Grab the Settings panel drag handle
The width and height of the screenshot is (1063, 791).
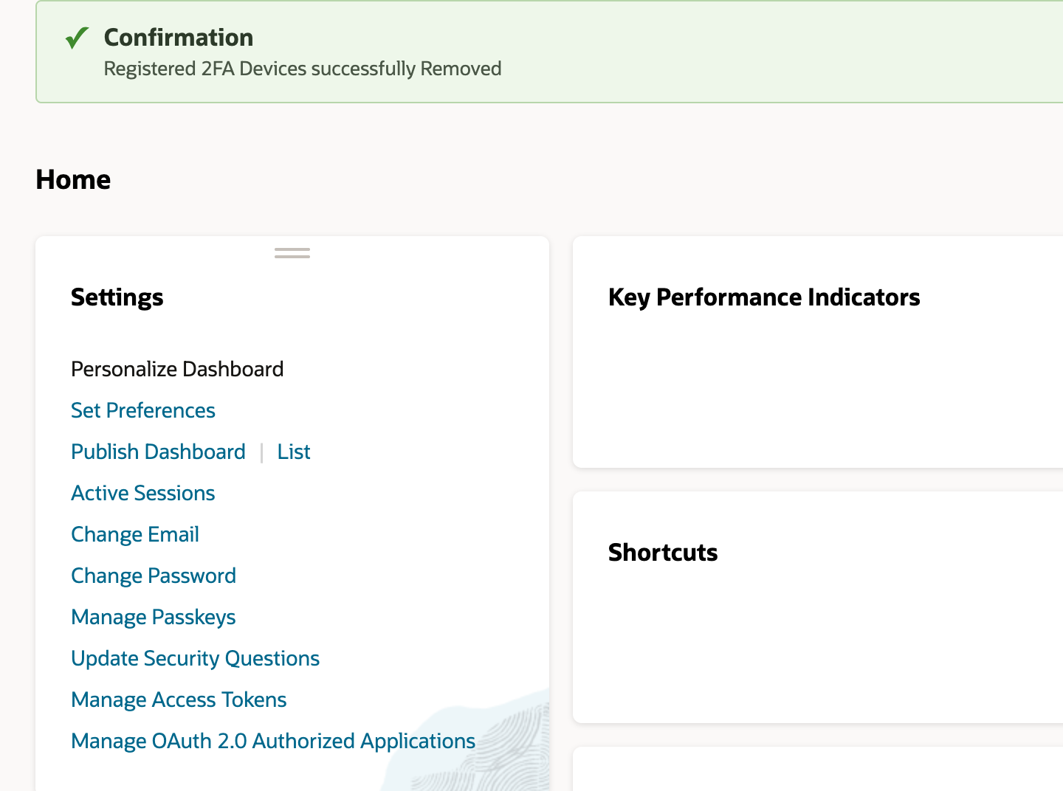click(292, 253)
